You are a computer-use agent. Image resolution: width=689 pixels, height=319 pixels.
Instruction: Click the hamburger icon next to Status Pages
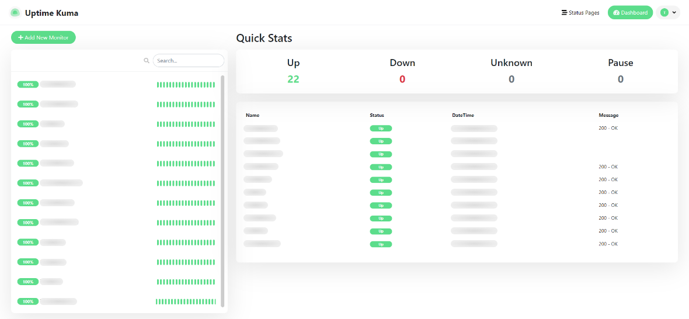(x=564, y=12)
